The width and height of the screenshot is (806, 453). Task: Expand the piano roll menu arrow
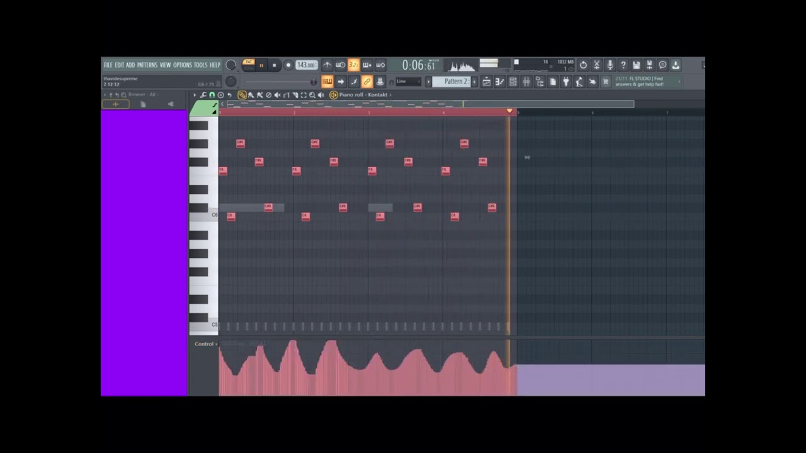pyautogui.click(x=195, y=95)
